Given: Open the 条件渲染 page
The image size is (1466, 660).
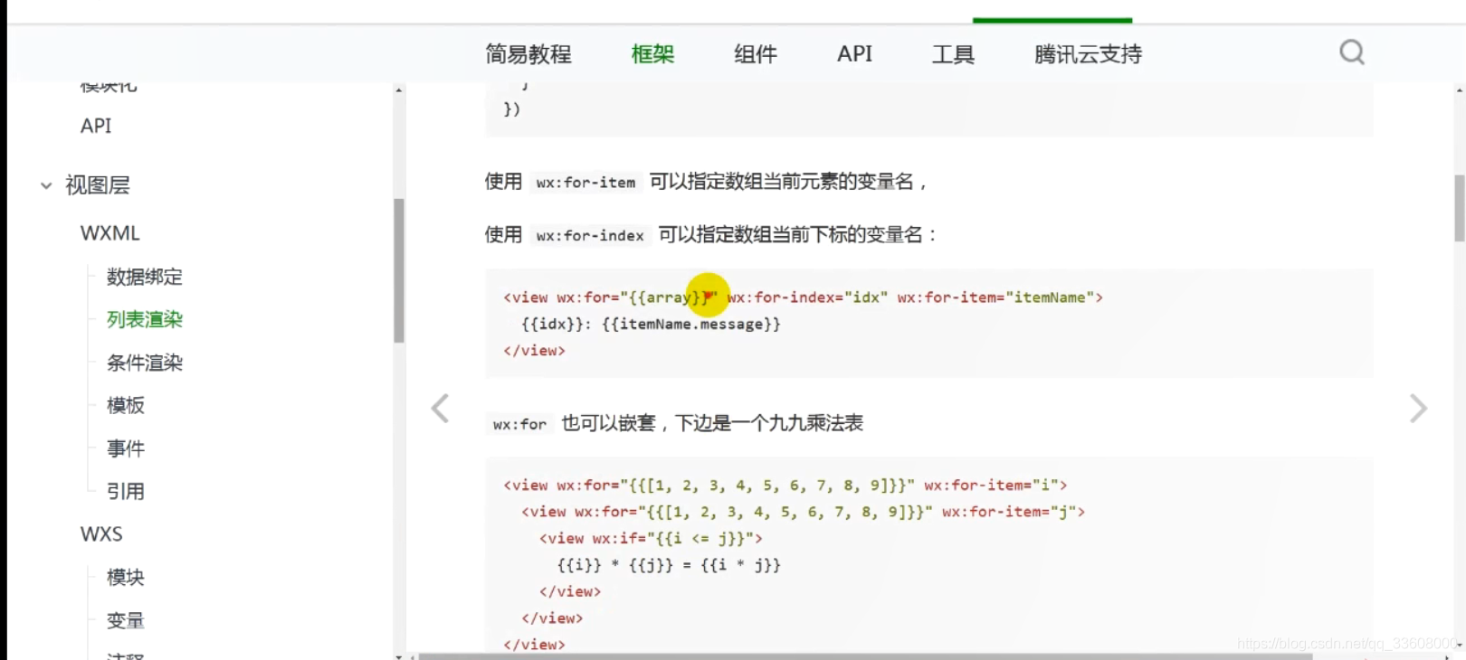Looking at the screenshot, I should (145, 363).
